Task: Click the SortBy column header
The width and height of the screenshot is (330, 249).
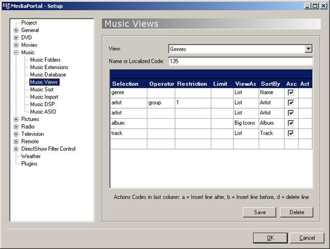Action: [271, 84]
